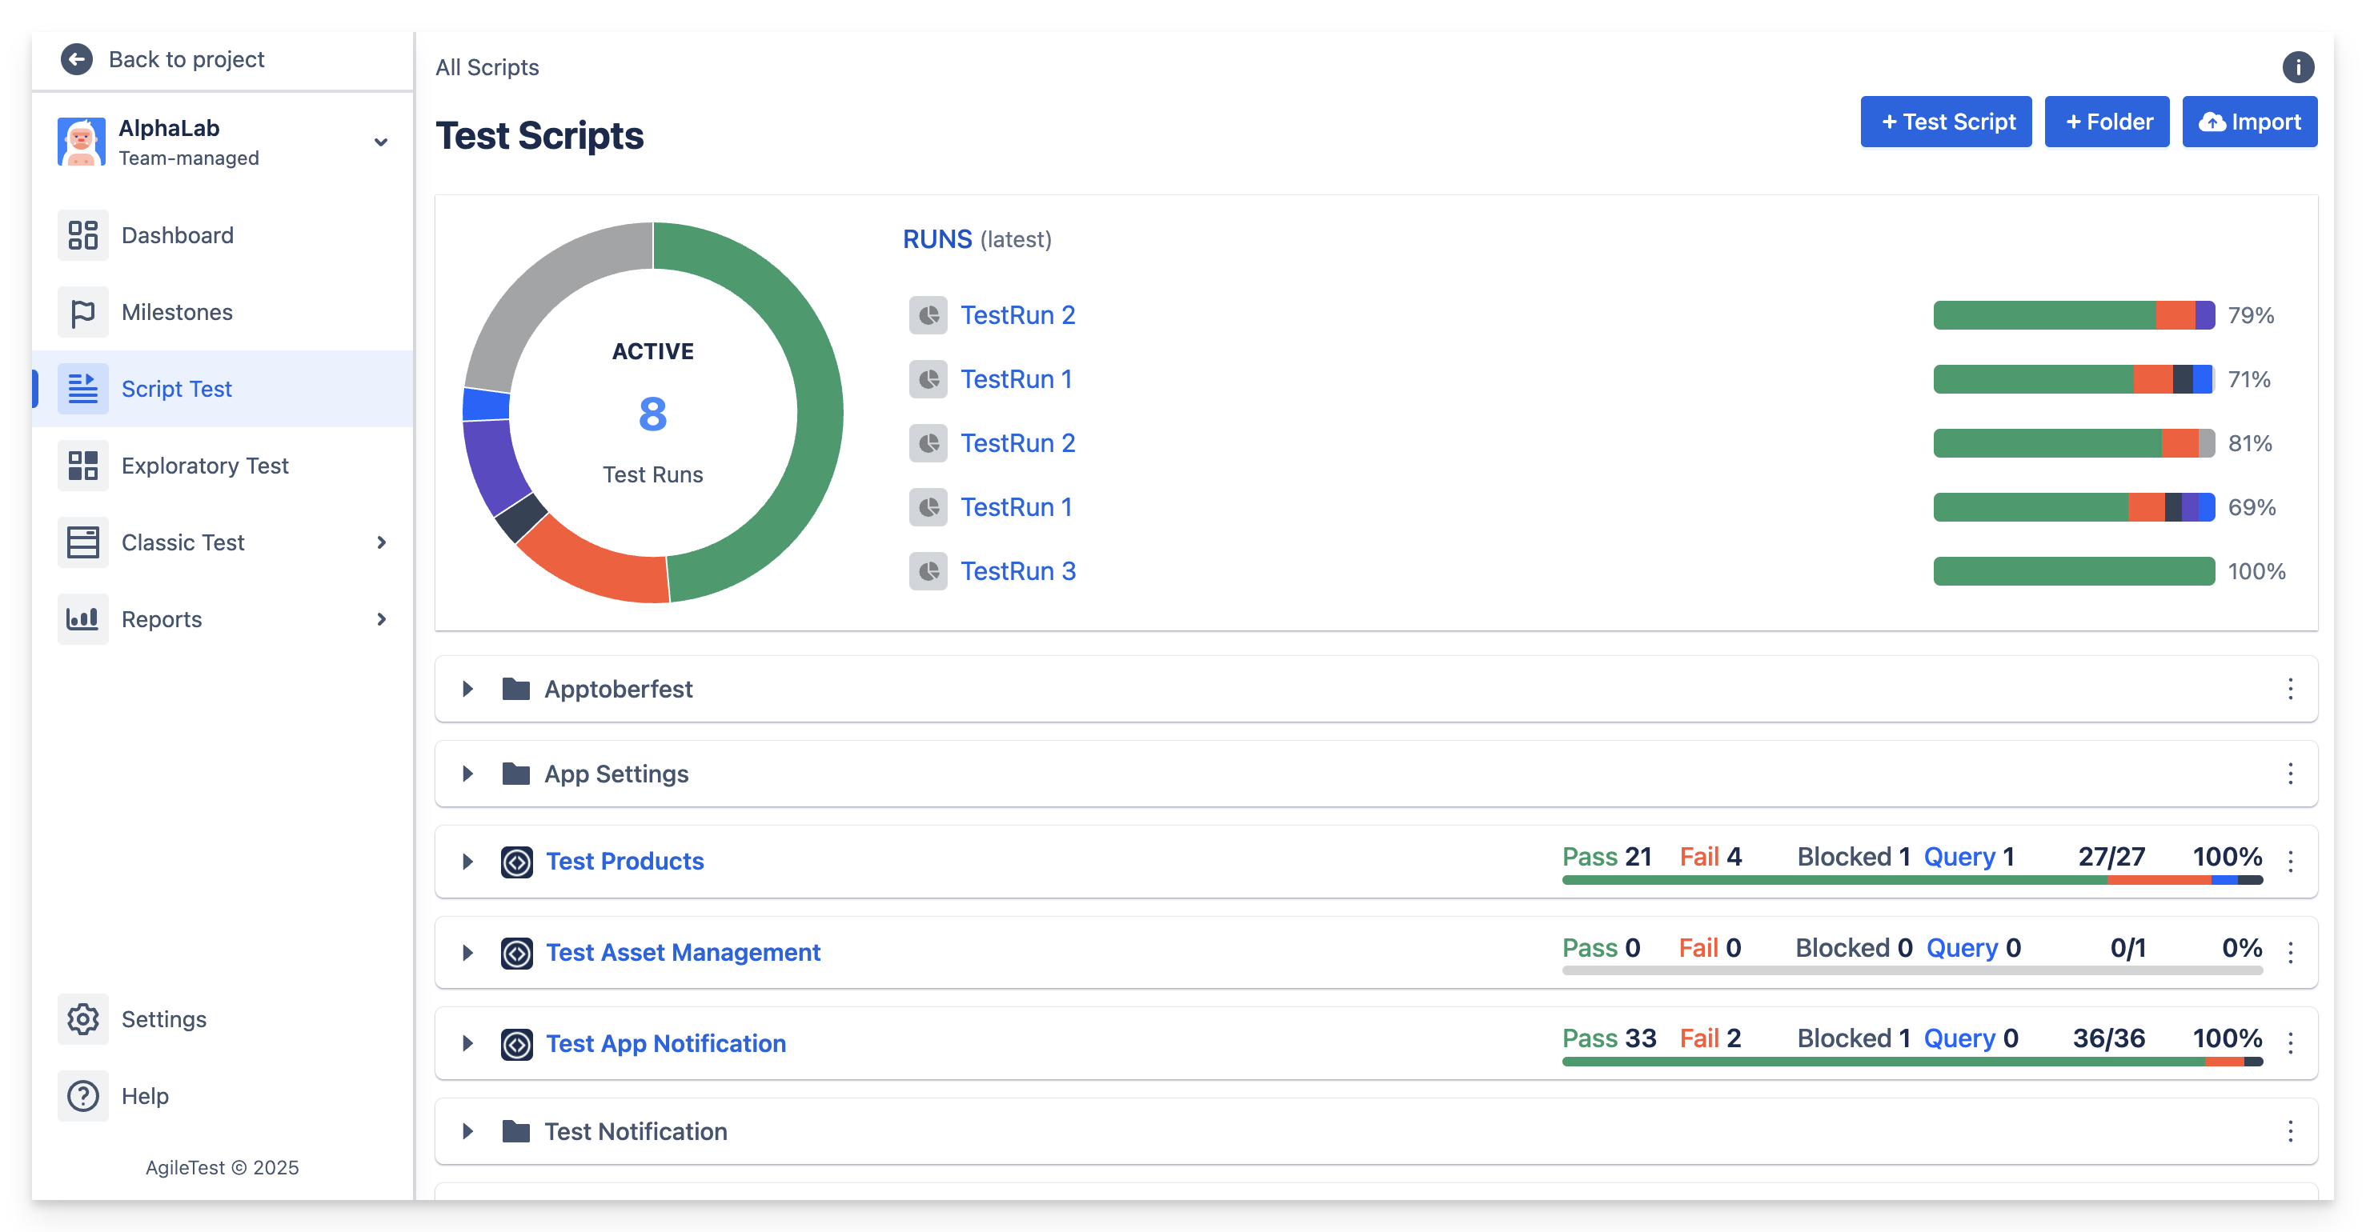Click the TestRun 3 100% progress bar
Image resolution: width=2366 pixels, height=1232 pixels.
pos(2073,571)
